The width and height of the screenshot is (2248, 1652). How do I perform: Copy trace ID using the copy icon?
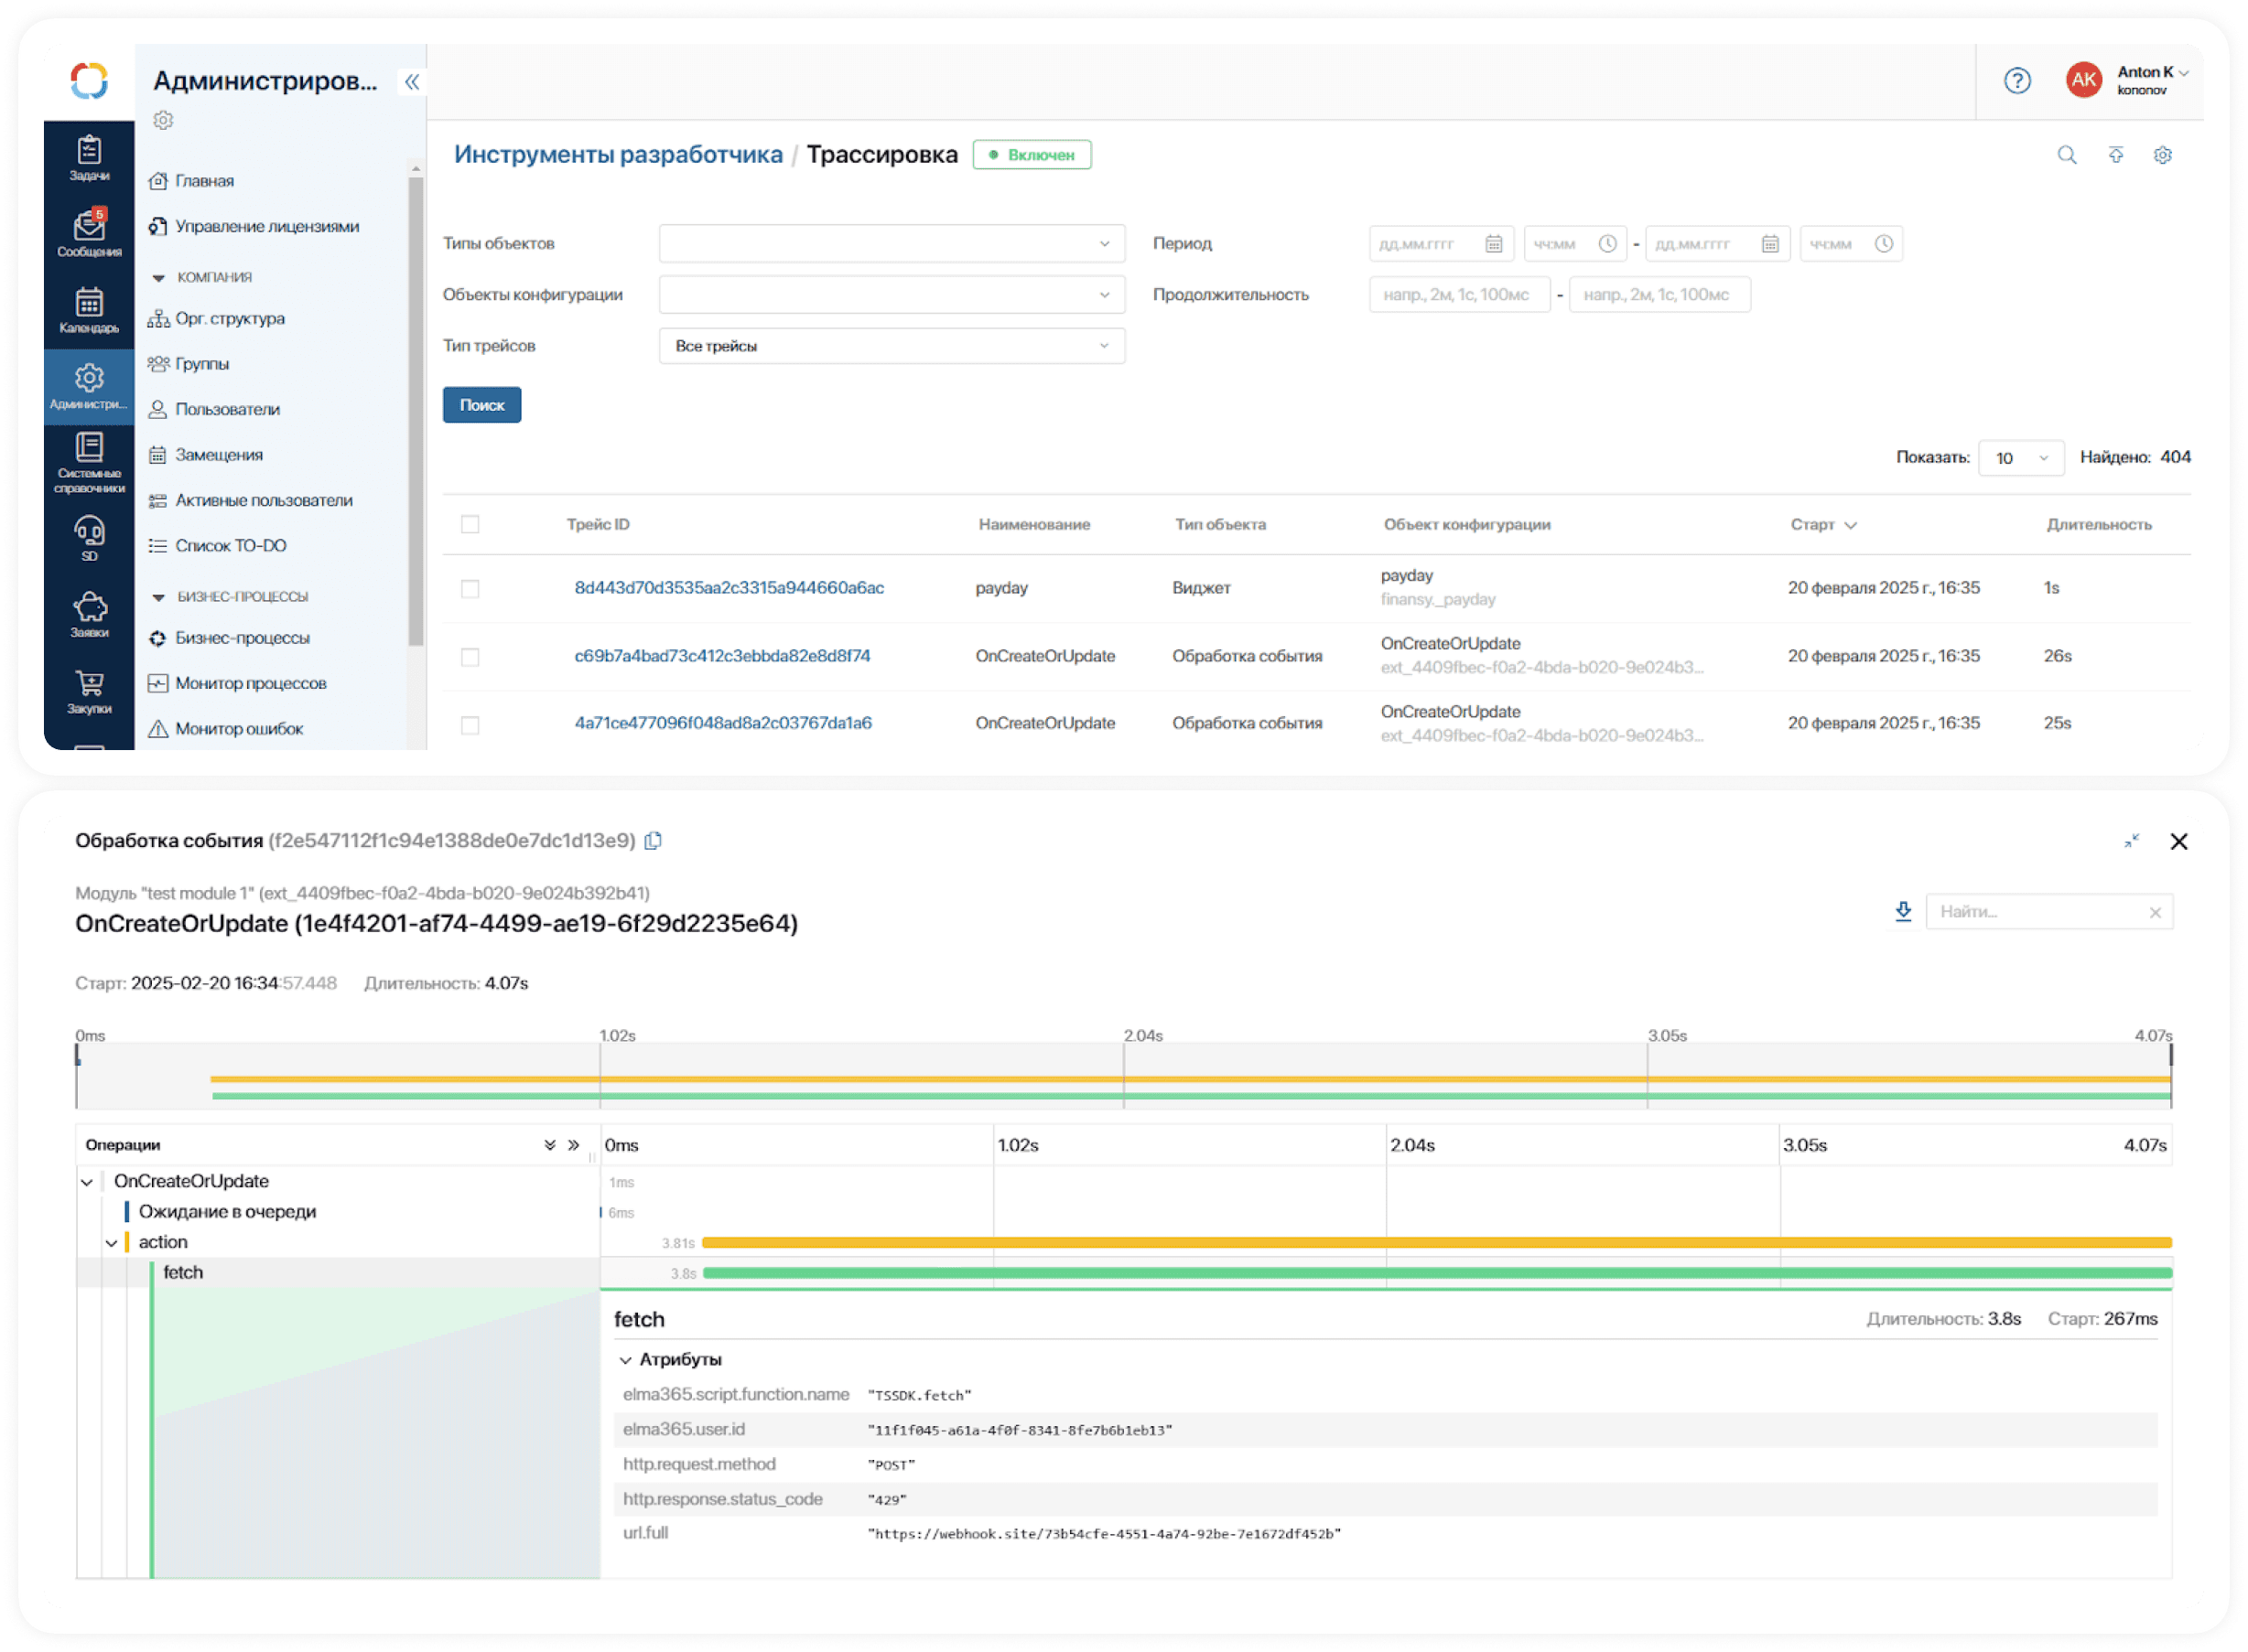[654, 841]
